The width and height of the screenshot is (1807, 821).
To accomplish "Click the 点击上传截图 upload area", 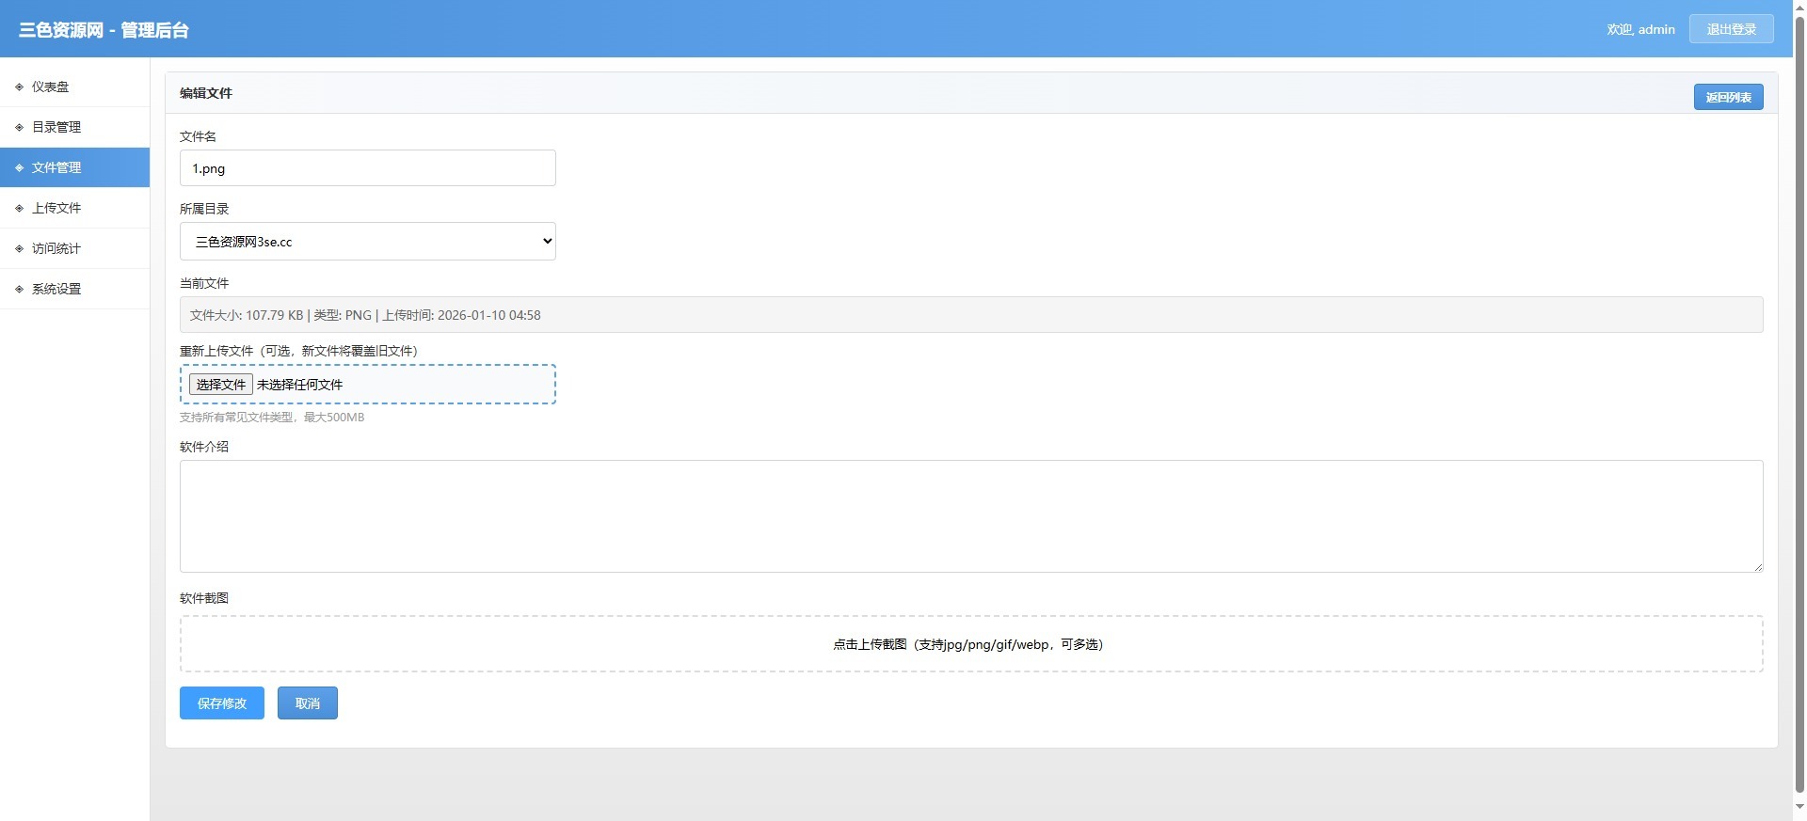I will 970,644.
